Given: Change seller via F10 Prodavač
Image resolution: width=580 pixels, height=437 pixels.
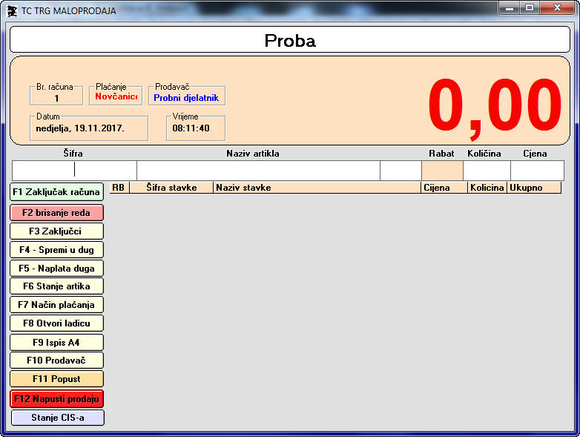Looking at the screenshot, I should click(56, 361).
